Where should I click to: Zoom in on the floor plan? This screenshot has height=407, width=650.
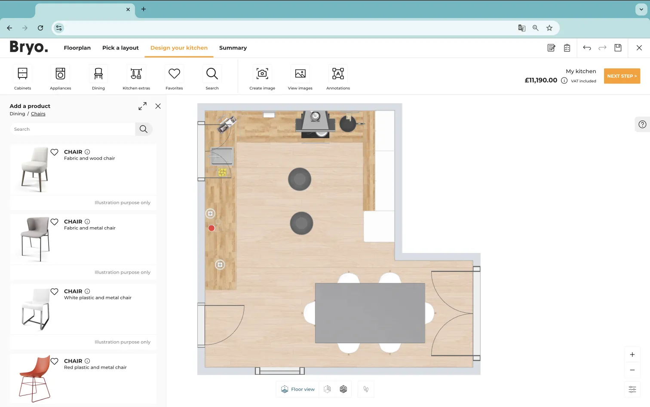click(632, 355)
